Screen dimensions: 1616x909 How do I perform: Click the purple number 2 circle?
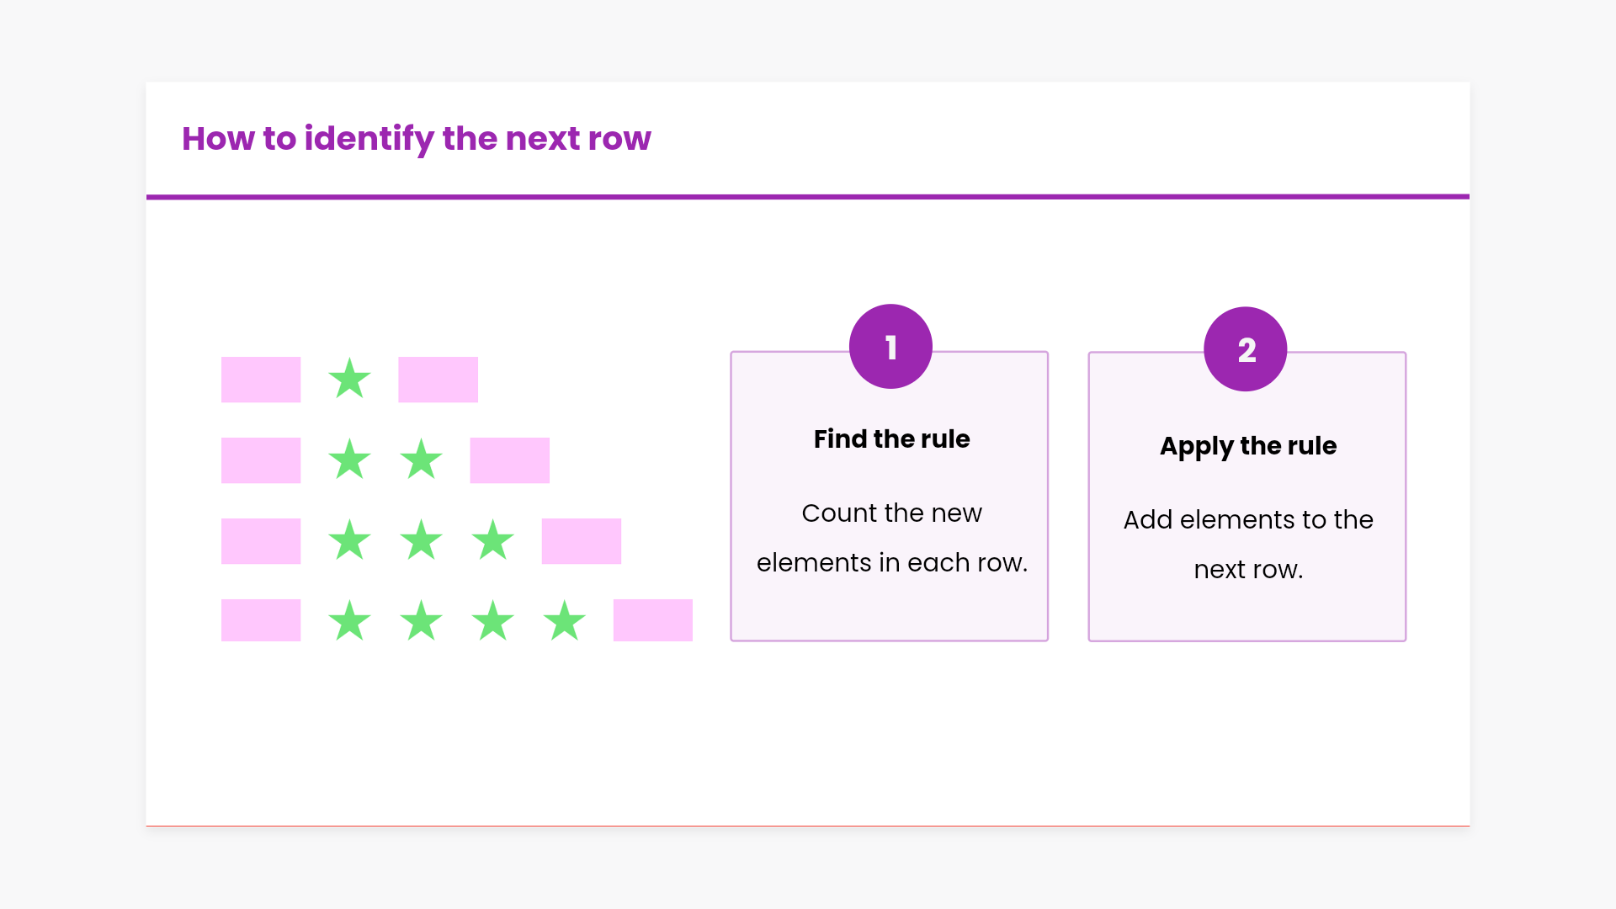pyautogui.click(x=1246, y=349)
